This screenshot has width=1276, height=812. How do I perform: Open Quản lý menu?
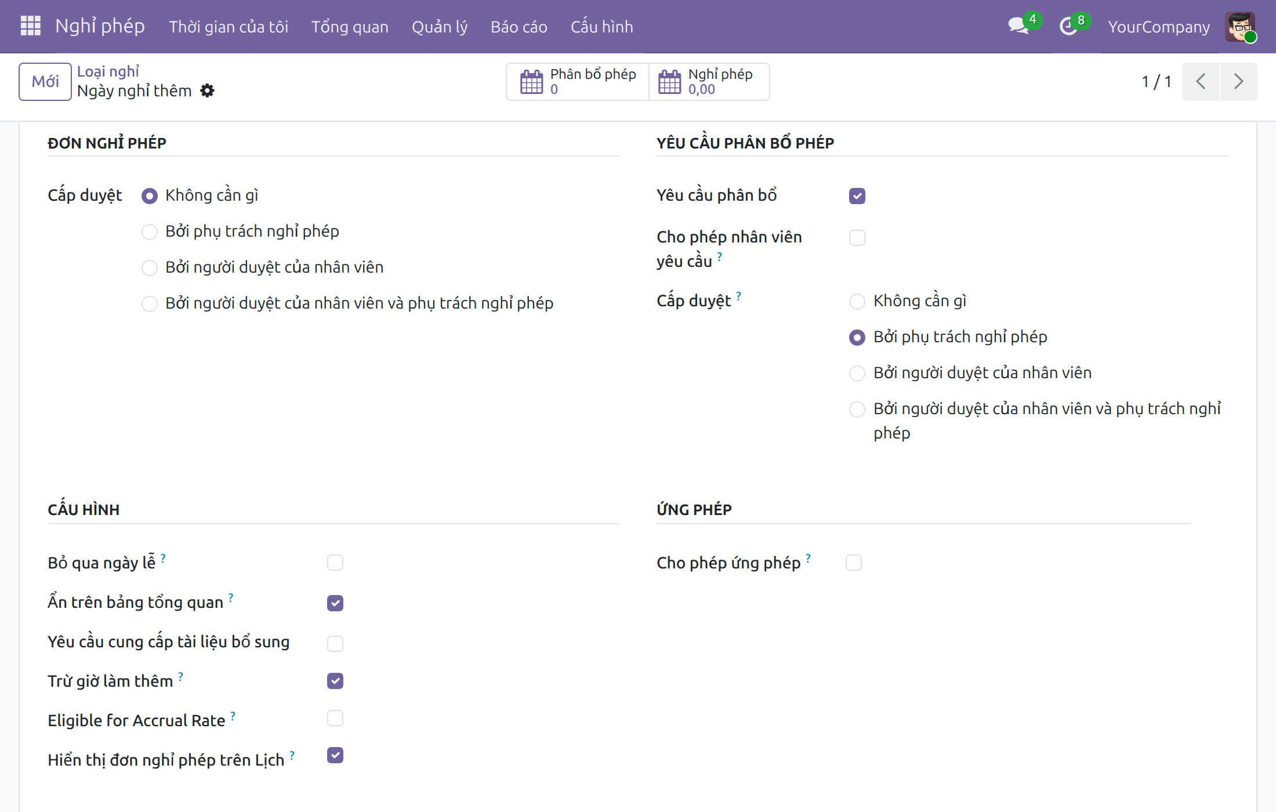click(x=439, y=27)
